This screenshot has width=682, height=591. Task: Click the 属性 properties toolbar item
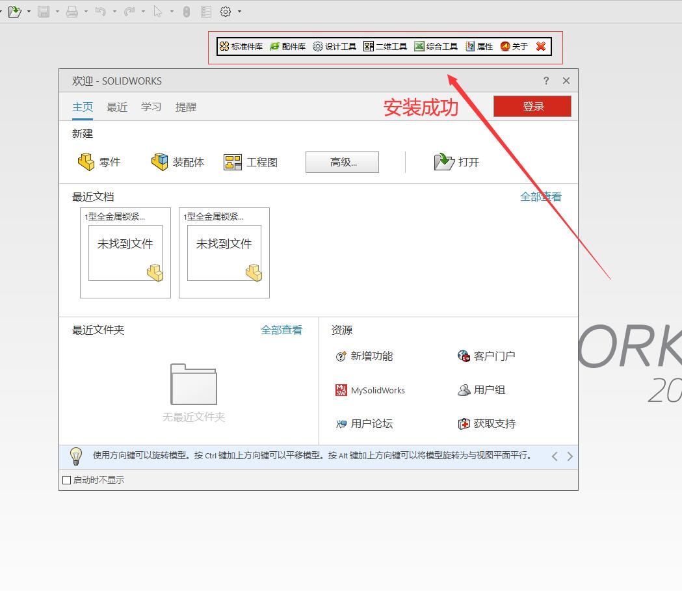coord(479,47)
